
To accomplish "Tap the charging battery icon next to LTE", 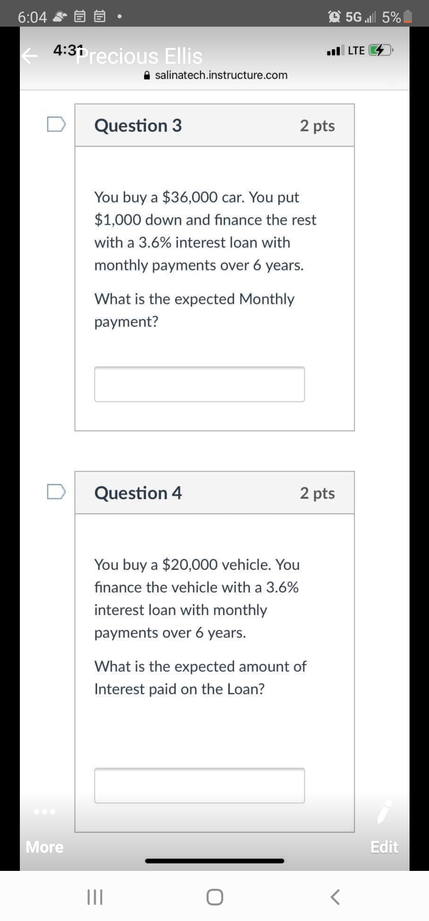I will coord(380,51).
